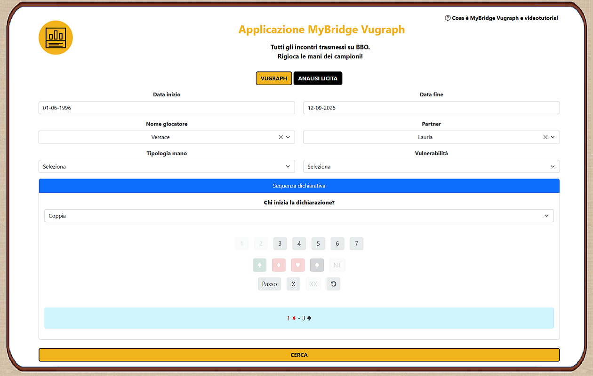Click the undo last bid icon
Screen dimensions: 593x376
333,284
